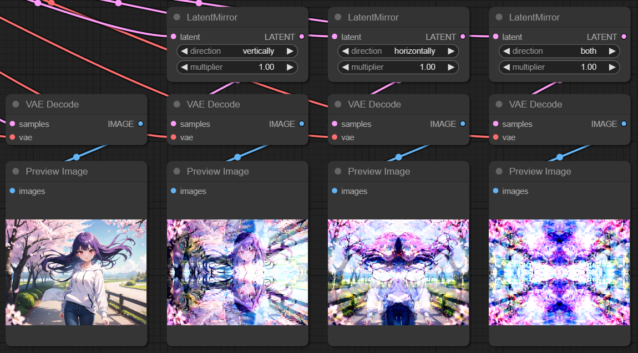The image size is (638, 353).
Task: Click IMAGE output socket on third VAE Decode
Action: (463, 124)
